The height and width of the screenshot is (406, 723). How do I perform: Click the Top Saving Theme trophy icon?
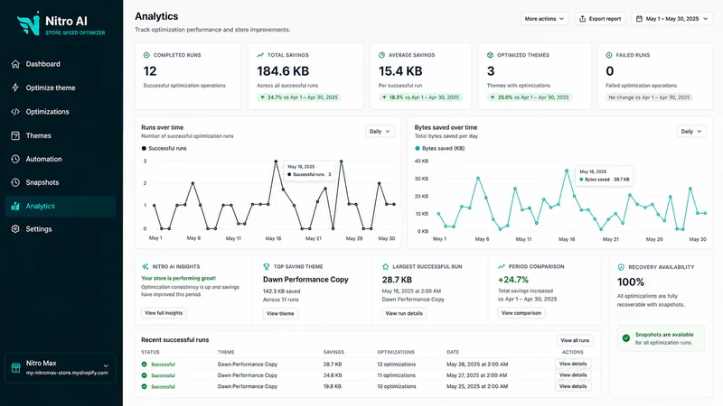pyautogui.click(x=267, y=266)
